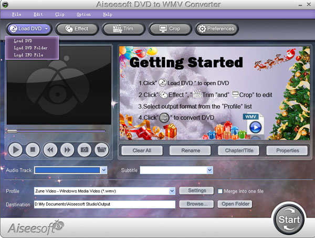Click the fast-forward playback button
The height and width of the screenshot is (238, 315).
pos(67,150)
